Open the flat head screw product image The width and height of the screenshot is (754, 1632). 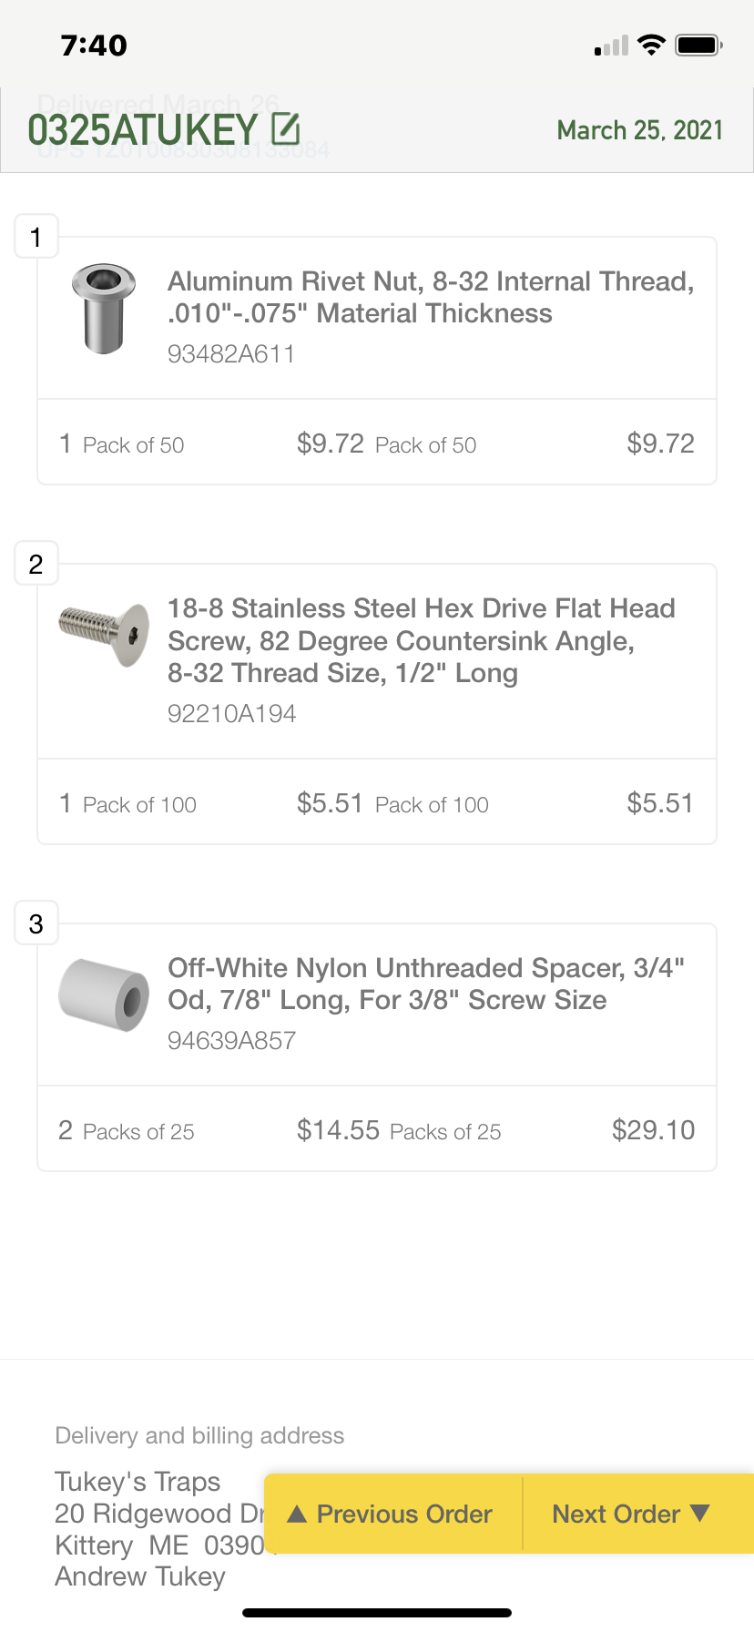pos(104,633)
